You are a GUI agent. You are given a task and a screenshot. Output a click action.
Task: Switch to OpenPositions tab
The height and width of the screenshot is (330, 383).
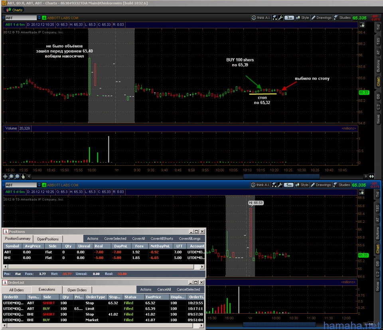(x=48, y=239)
